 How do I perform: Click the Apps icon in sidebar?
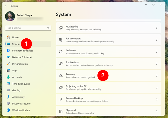[8, 70]
